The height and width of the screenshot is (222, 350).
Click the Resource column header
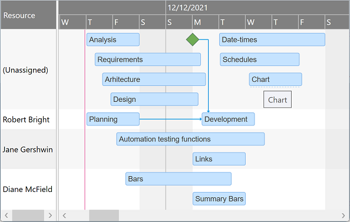28,15
